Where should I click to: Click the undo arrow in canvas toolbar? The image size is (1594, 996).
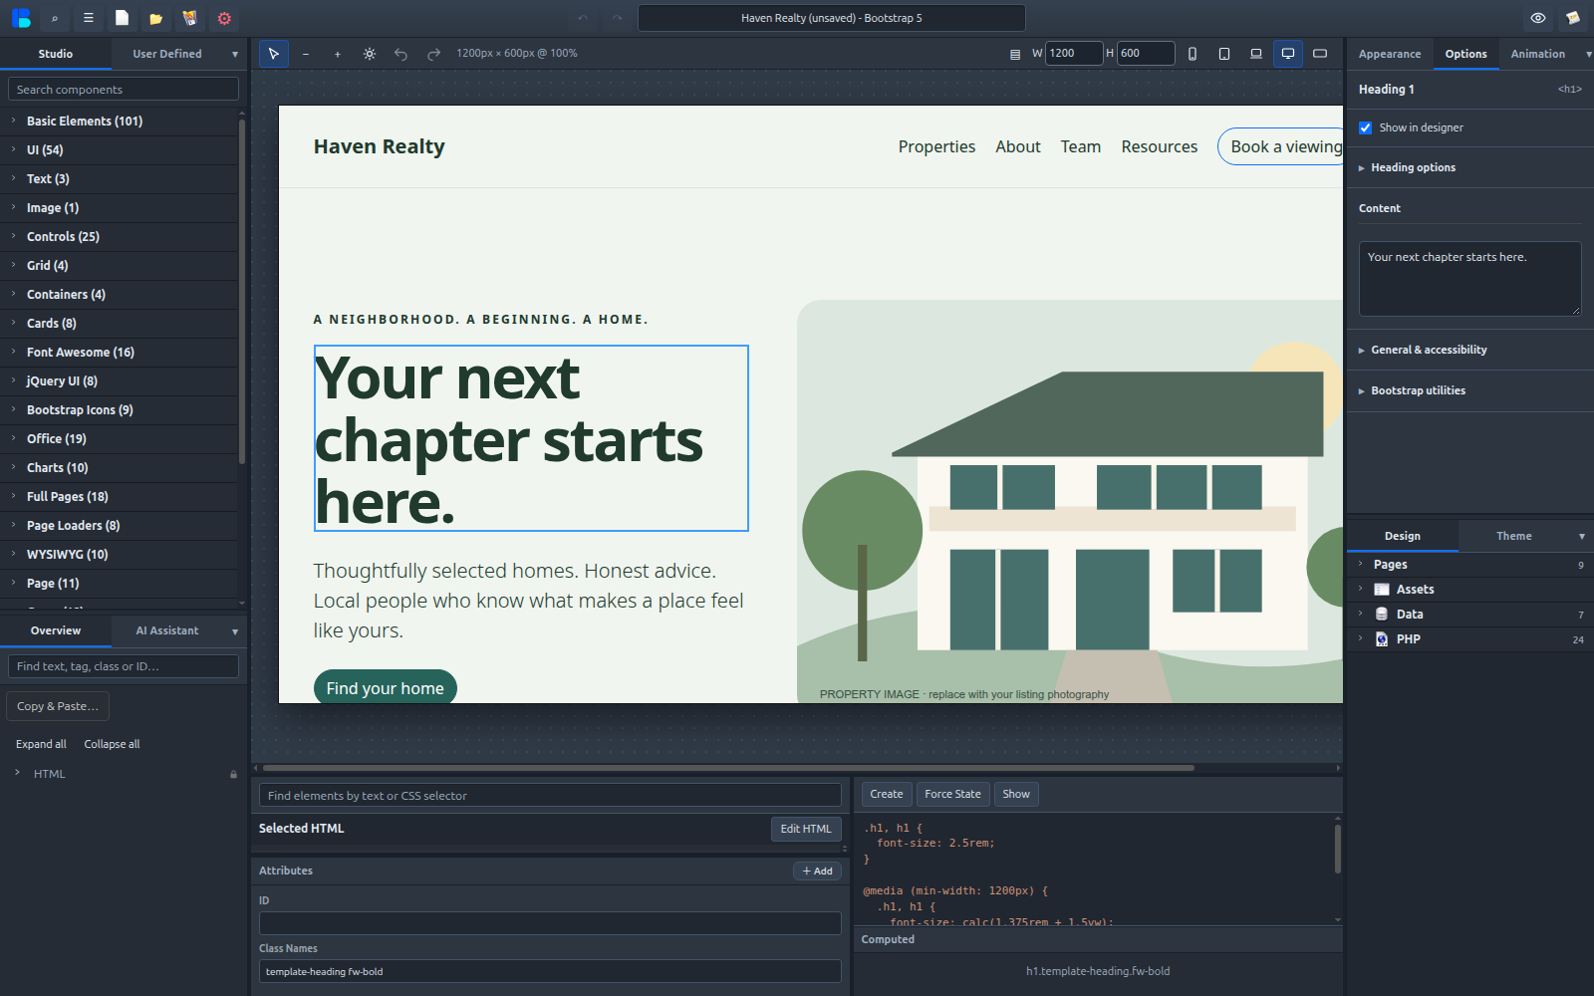coord(401,54)
